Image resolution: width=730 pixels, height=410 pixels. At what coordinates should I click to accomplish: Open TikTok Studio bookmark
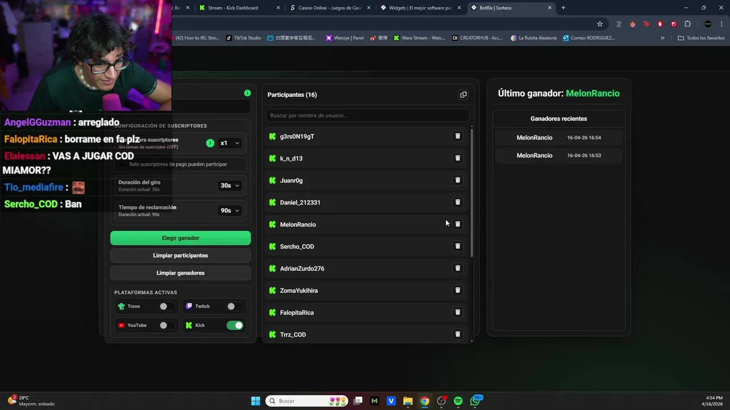(x=244, y=38)
